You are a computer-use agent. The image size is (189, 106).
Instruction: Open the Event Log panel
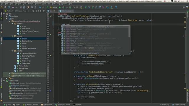[x=164, y=105]
